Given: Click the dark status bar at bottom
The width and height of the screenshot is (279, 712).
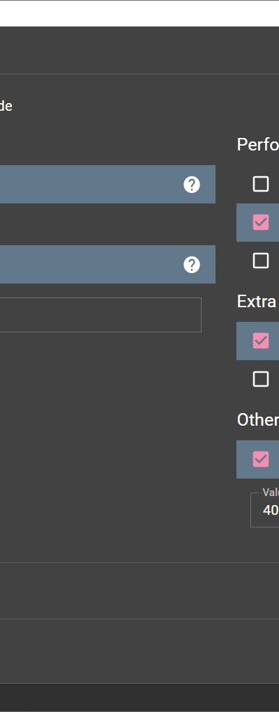Looking at the screenshot, I should 139,697.
